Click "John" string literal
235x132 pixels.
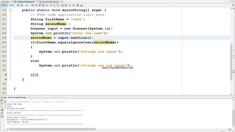click(x=77, y=19)
